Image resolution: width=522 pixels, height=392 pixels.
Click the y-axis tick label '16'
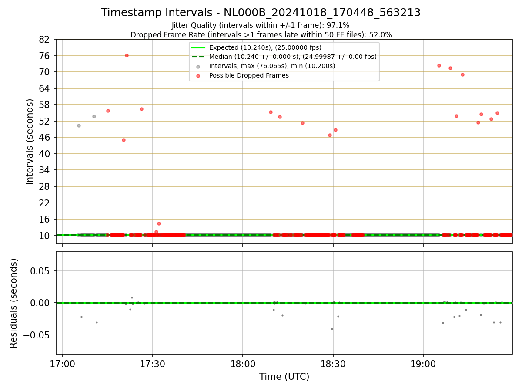click(x=45, y=220)
